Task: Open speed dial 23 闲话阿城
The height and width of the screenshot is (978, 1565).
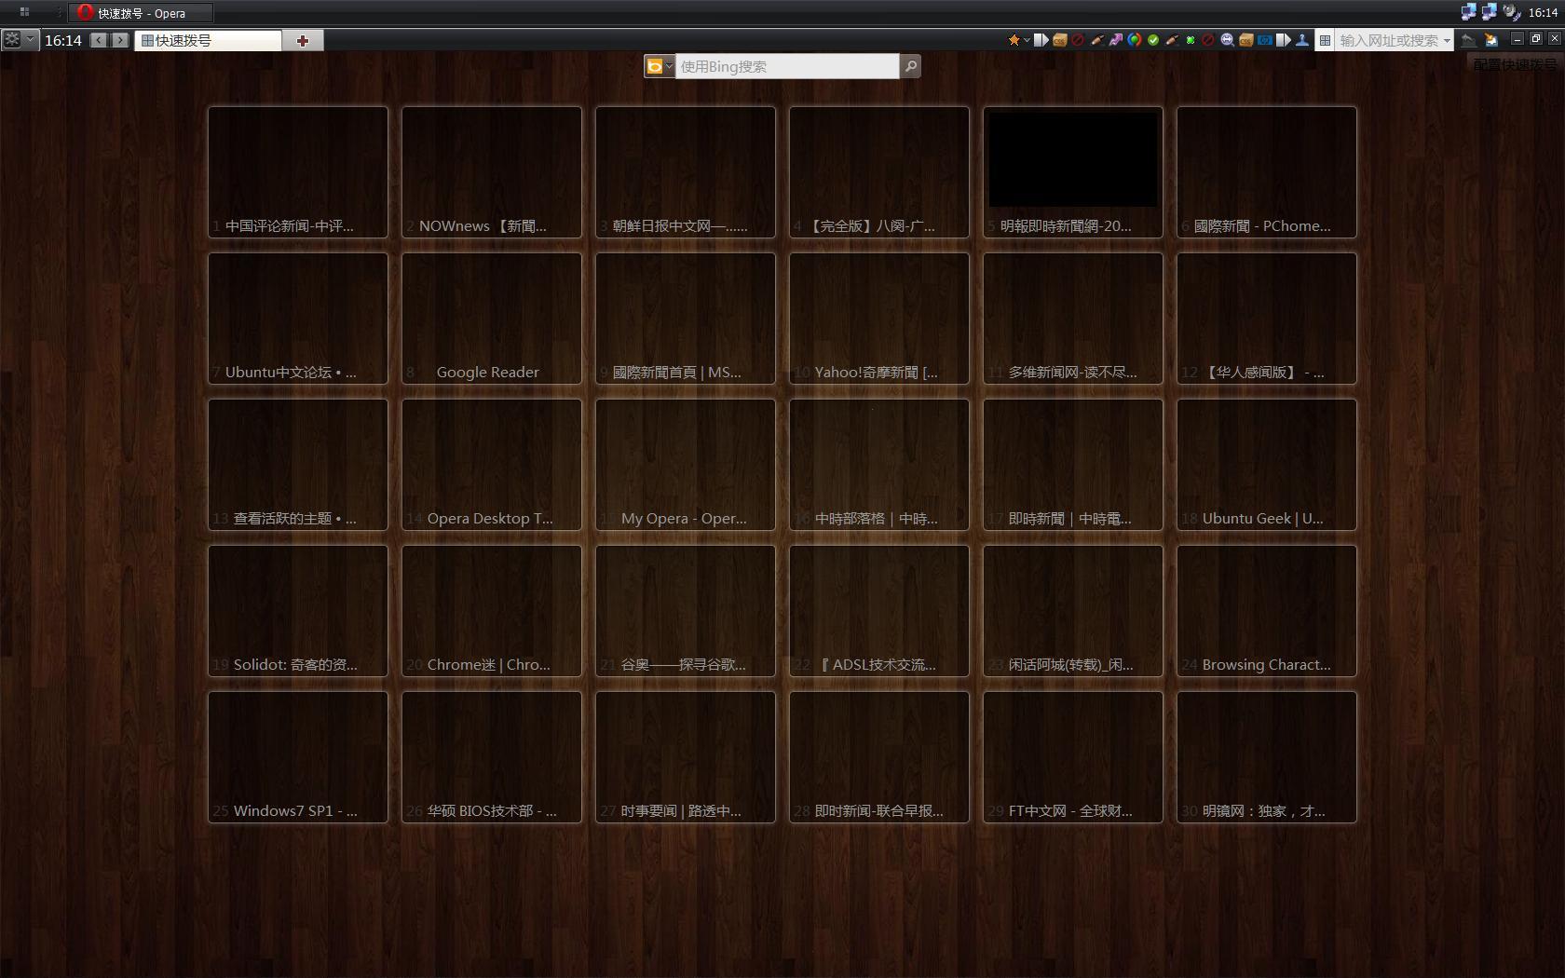Action: click(1073, 611)
